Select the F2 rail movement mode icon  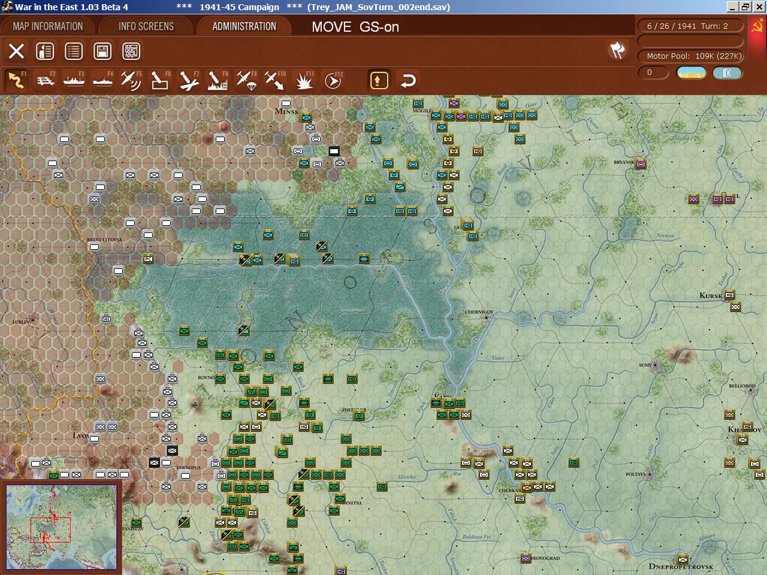pyautogui.click(x=46, y=80)
